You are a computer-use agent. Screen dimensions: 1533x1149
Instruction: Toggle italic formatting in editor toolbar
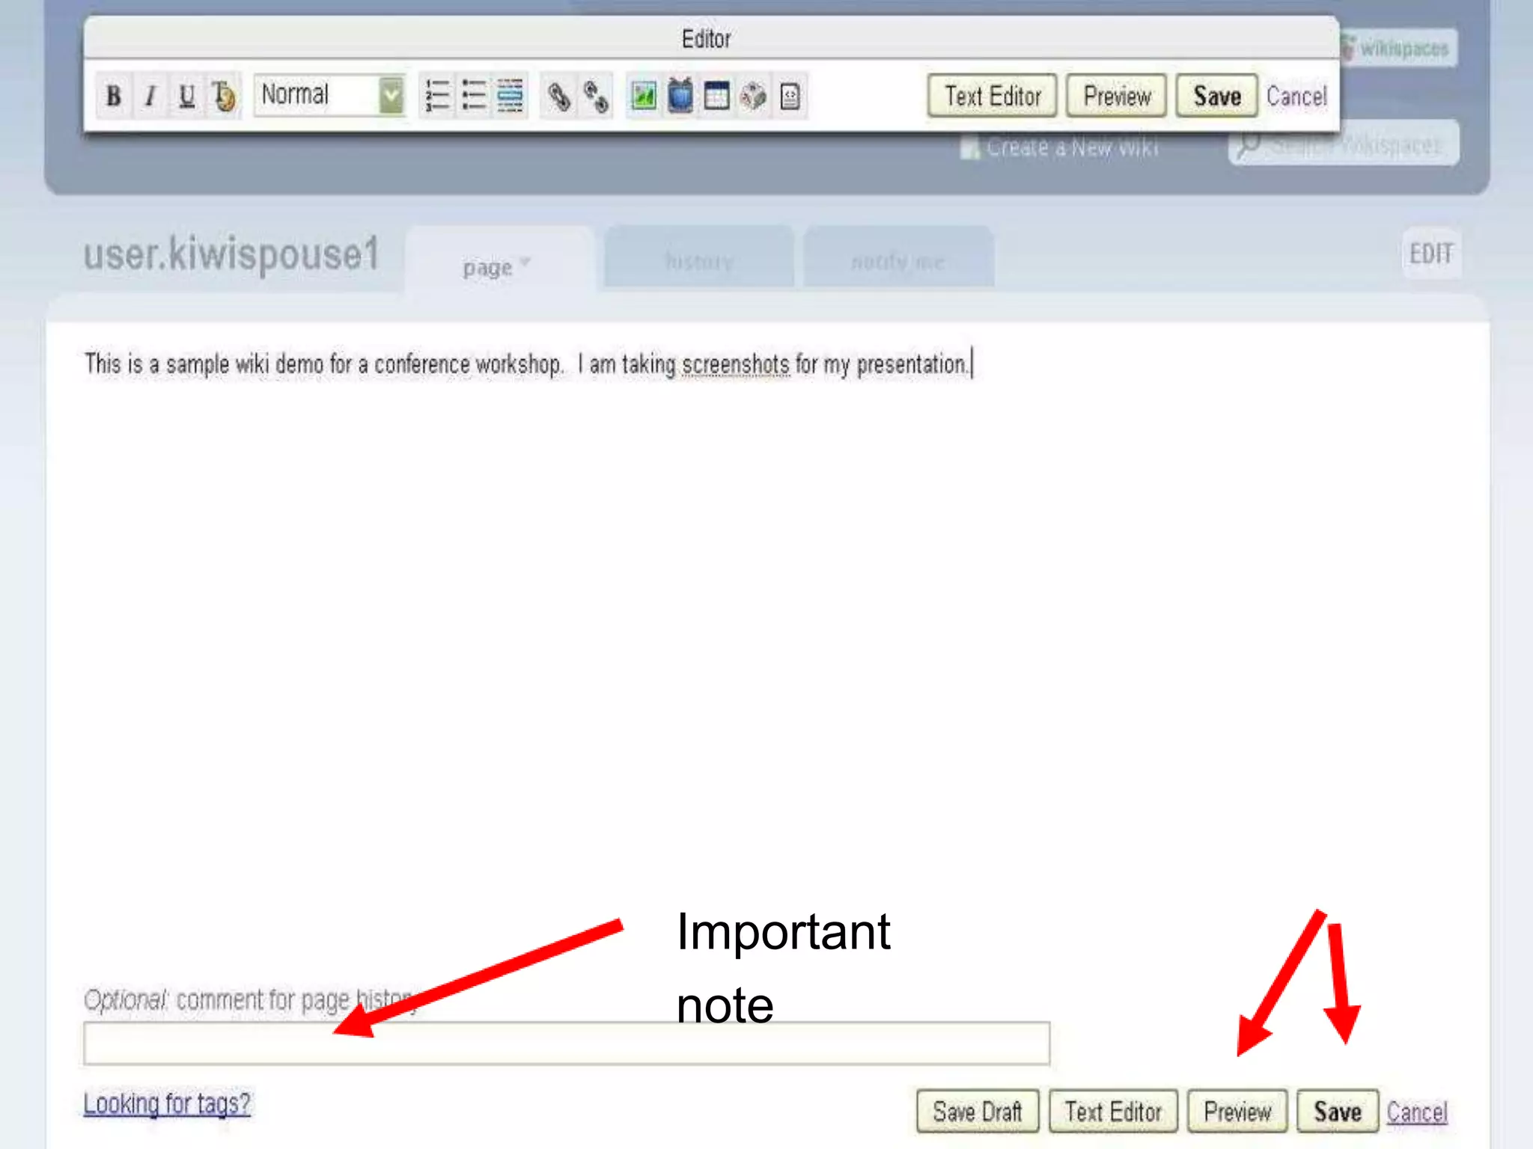pos(150,96)
